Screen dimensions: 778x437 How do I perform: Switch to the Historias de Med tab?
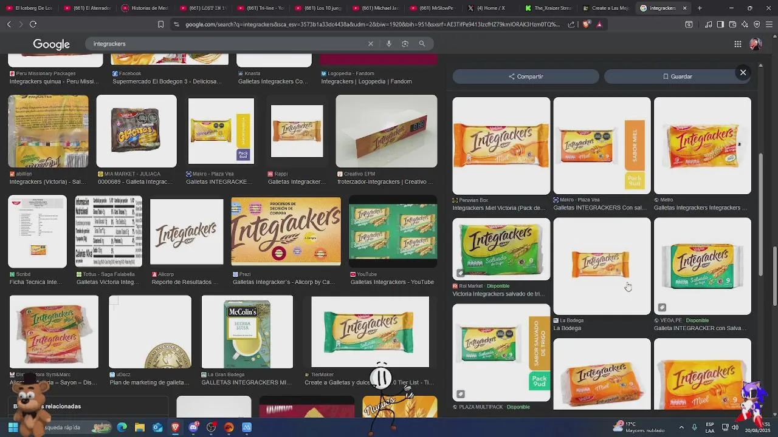pyautogui.click(x=145, y=8)
